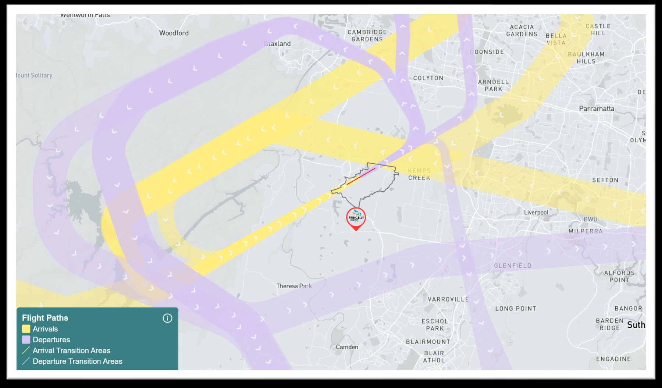Click the Varroville map label
Image resolution: width=662 pixels, height=388 pixels.
click(x=448, y=299)
